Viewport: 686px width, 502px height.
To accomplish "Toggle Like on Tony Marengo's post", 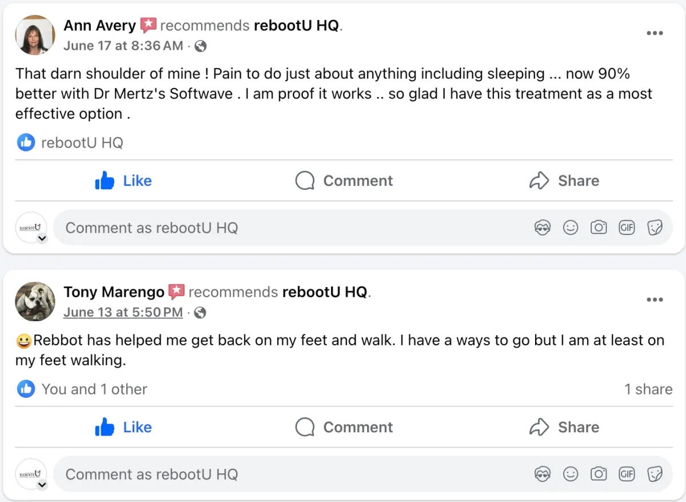I will (123, 427).
